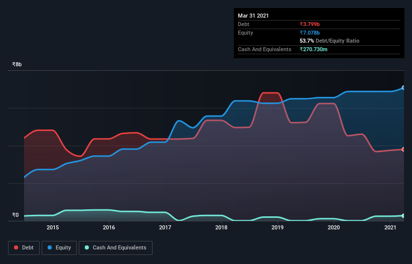This screenshot has width=412, height=264.
Task: Toggle the Equity legend button
Action: pyautogui.click(x=59, y=248)
